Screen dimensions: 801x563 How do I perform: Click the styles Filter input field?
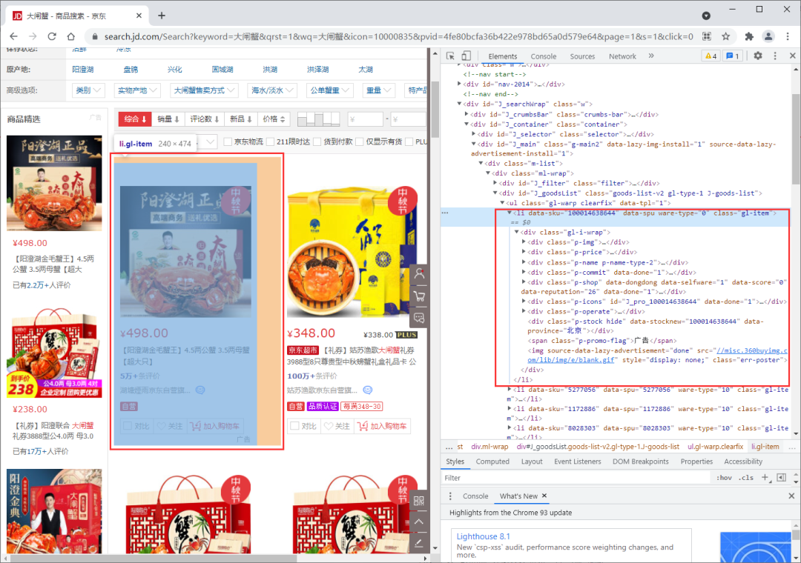[576, 478]
